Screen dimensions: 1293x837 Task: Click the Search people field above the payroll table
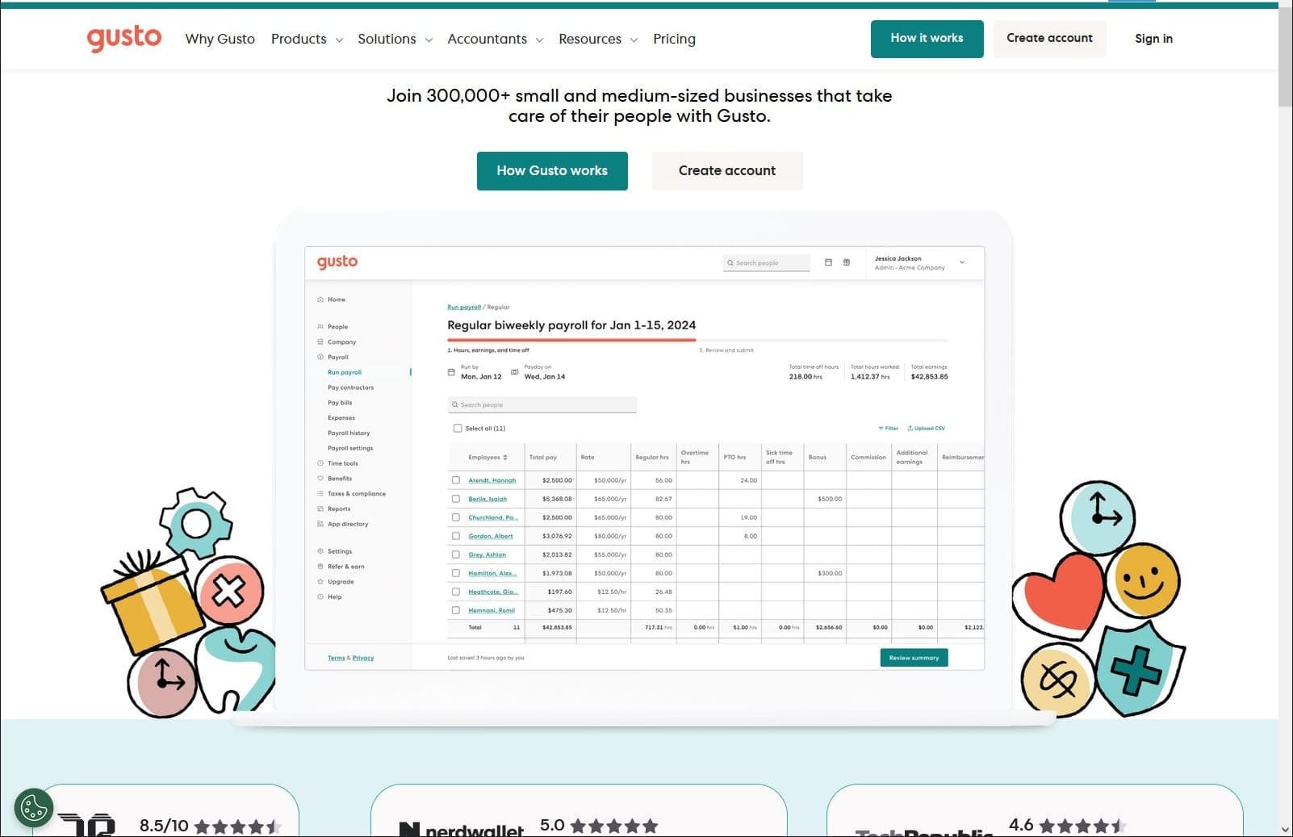(542, 404)
